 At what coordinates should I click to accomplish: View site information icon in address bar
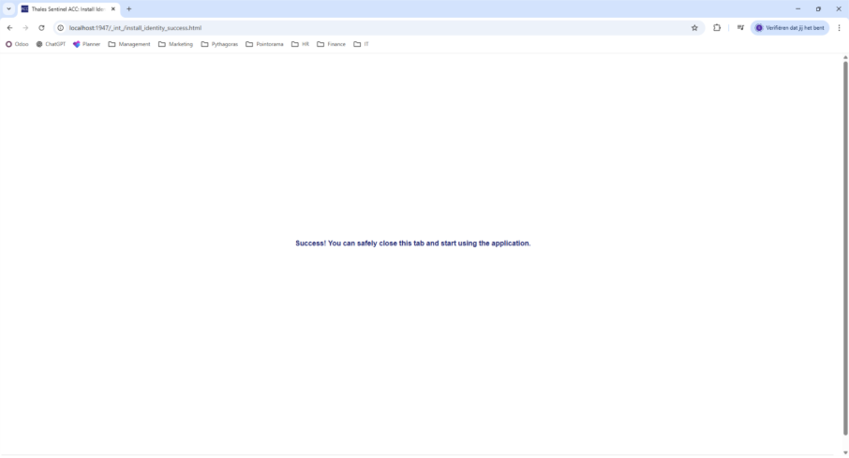61,27
